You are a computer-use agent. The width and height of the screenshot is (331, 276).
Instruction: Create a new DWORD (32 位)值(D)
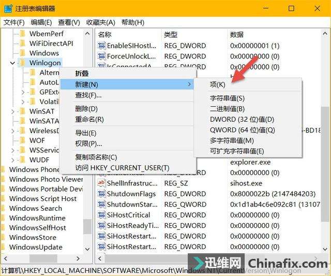coord(248,120)
